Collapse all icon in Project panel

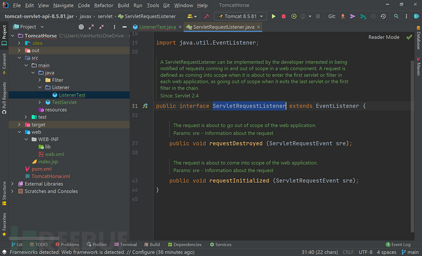click(x=101, y=27)
